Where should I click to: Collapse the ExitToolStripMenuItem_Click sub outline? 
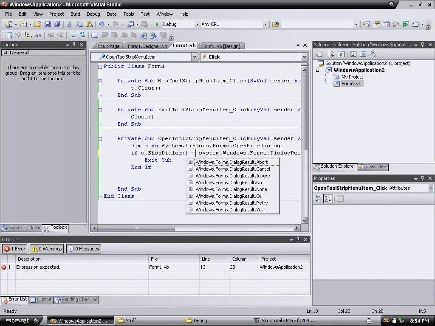[x=100, y=110]
